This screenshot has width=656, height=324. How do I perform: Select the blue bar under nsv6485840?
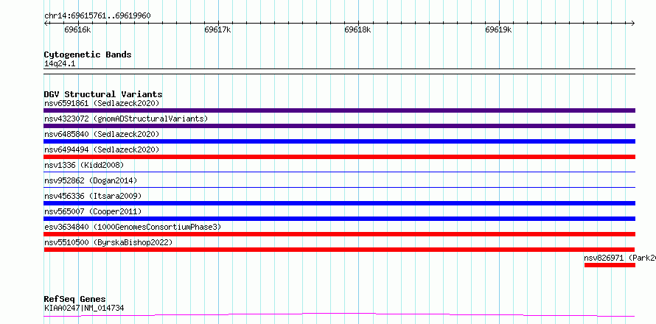[339, 141]
